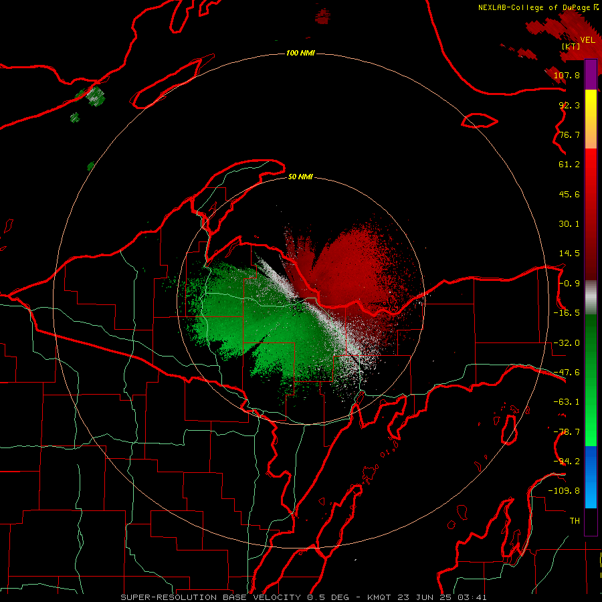
Task: Click the -109.8 velocity scale value
Action: coord(564,491)
